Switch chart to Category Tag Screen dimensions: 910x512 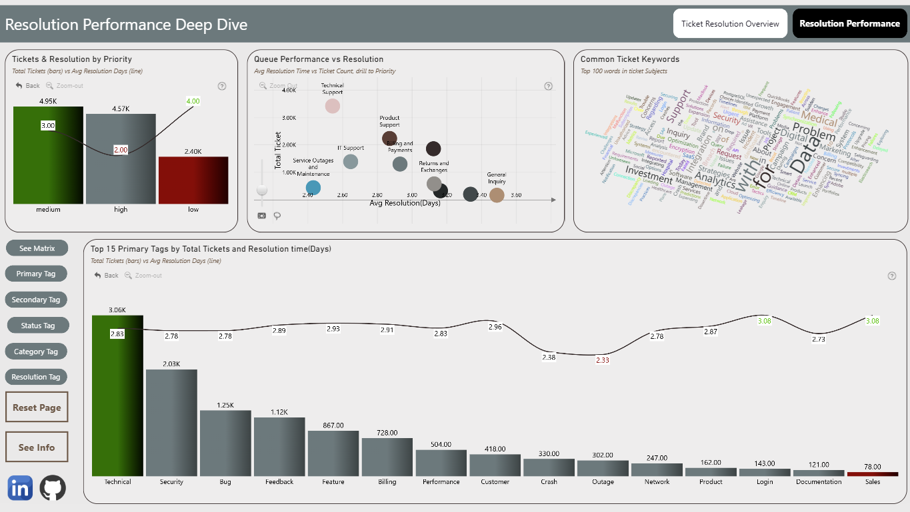(37, 352)
